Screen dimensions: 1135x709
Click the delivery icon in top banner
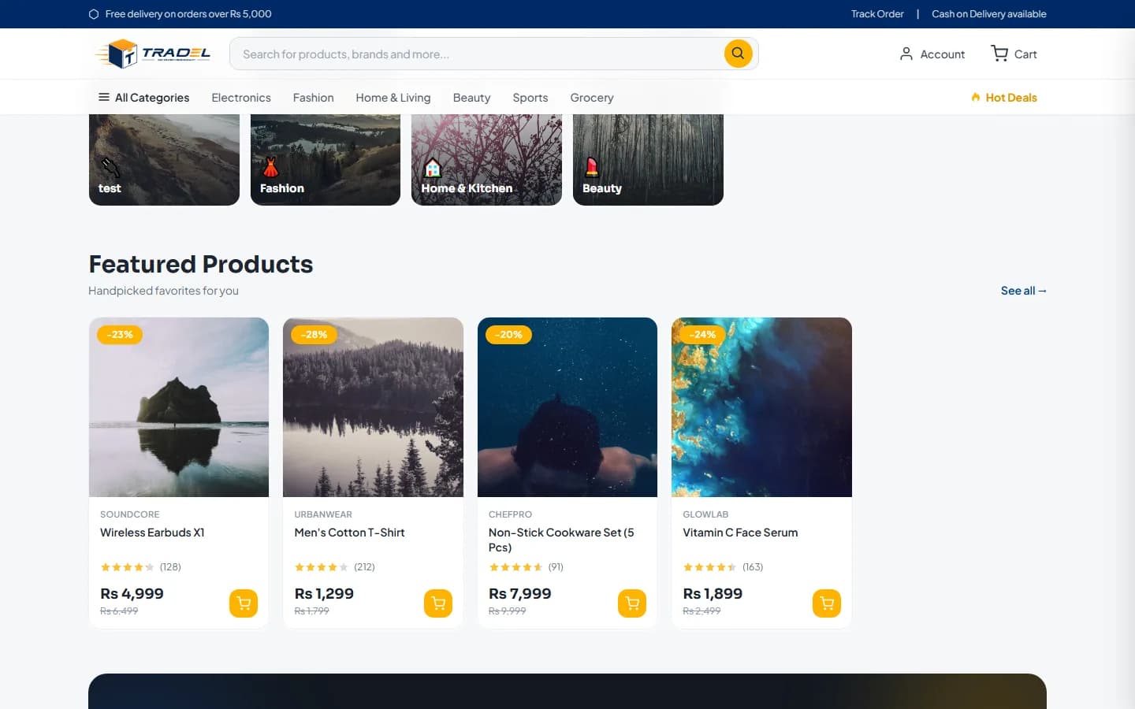94,14
